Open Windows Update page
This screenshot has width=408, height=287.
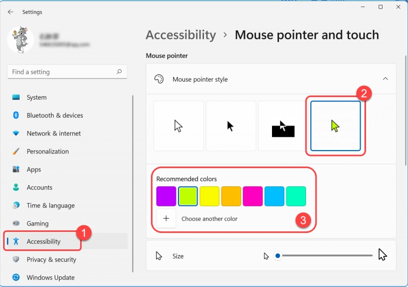tap(67, 277)
